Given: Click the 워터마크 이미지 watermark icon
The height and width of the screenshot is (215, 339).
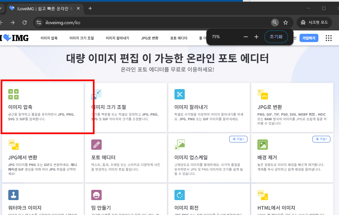Looking at the screenshot, I should click(13, 195).
